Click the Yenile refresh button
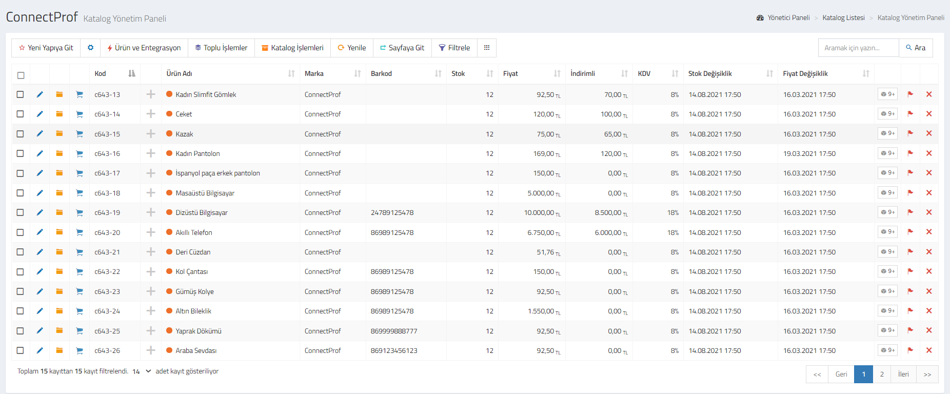Screen dimensions: 950x394 [352, 48]
